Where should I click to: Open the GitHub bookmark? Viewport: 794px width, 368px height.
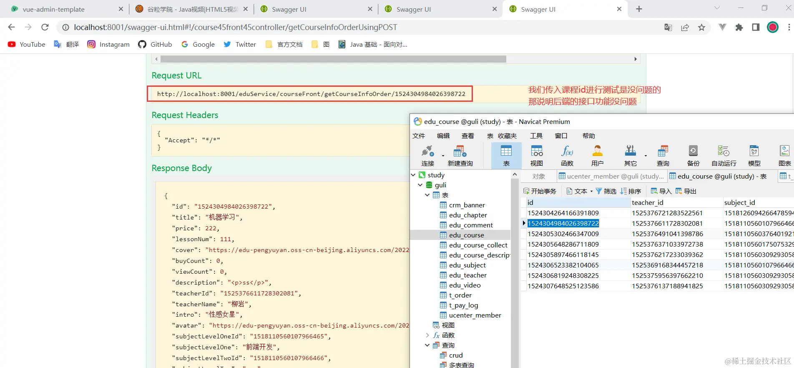point(155,44)
